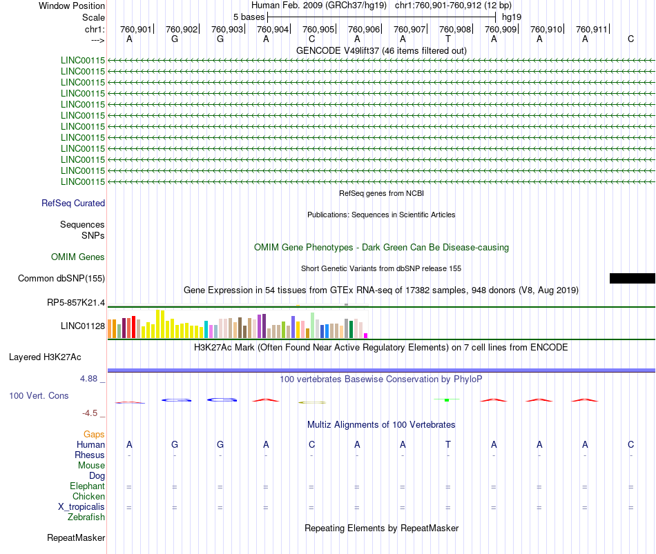Click the H3K27Ac Mark ENCODE track title
Image resolution: width=656 pixels, height=554 pixels.
pyautogui.click(x=381, y=348)
